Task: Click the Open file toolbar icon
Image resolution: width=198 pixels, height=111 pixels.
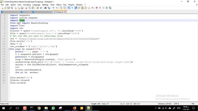Action: (x=5, y=8)
